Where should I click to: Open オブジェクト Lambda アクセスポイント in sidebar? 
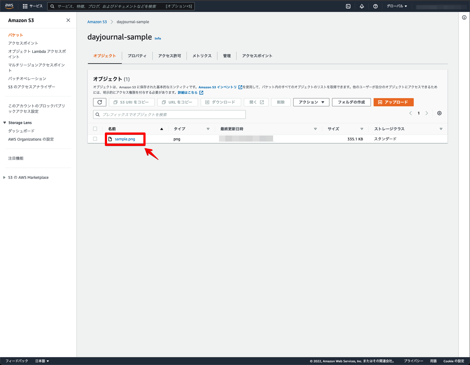tap(37, 54)
